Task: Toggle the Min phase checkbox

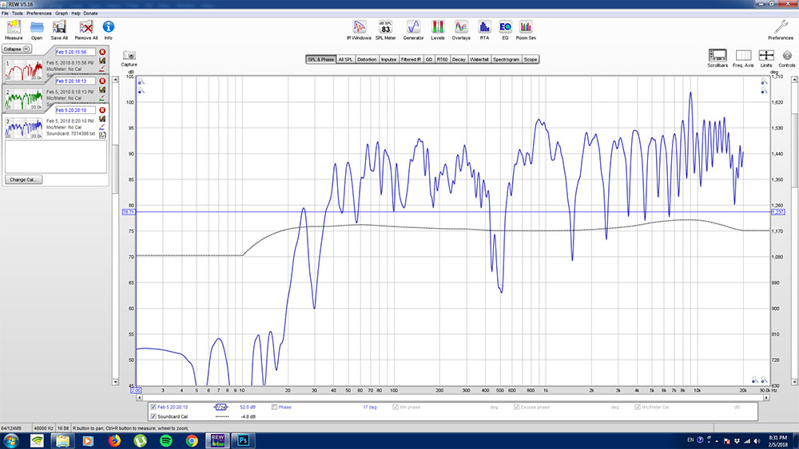Action: click(396, 407)
